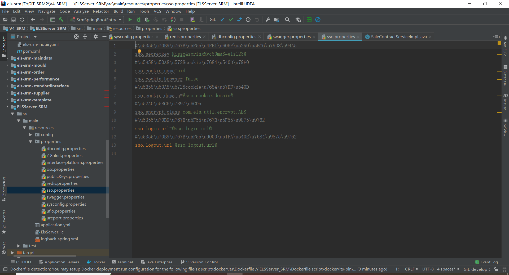Close the dbconfig.properties tab
The width and height of the screenshot is (509, 275).
pyautogui.click(x=260, y=37)
